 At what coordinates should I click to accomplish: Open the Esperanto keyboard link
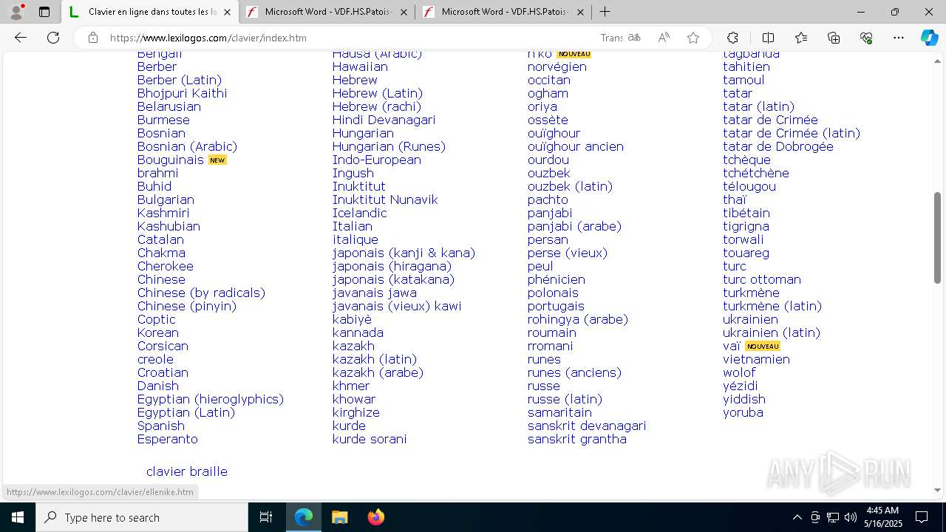click(167, 439)
